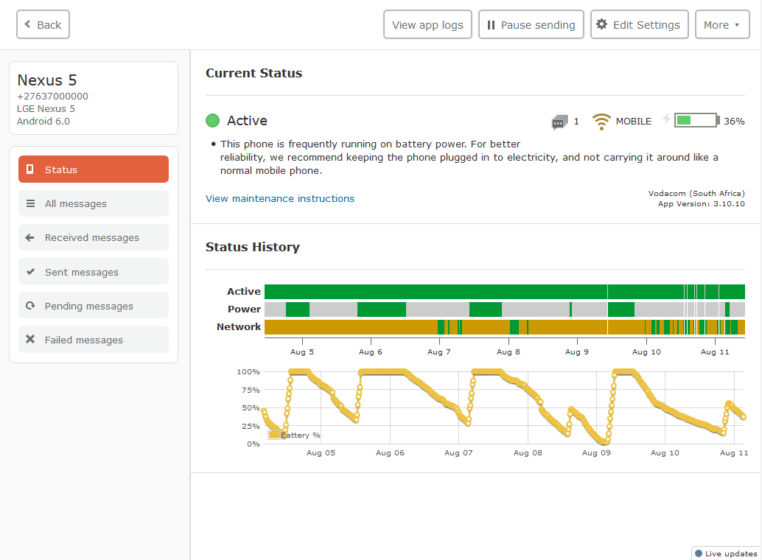
Task: Click the Live updates indicator
Action: [x=726, y=553]
